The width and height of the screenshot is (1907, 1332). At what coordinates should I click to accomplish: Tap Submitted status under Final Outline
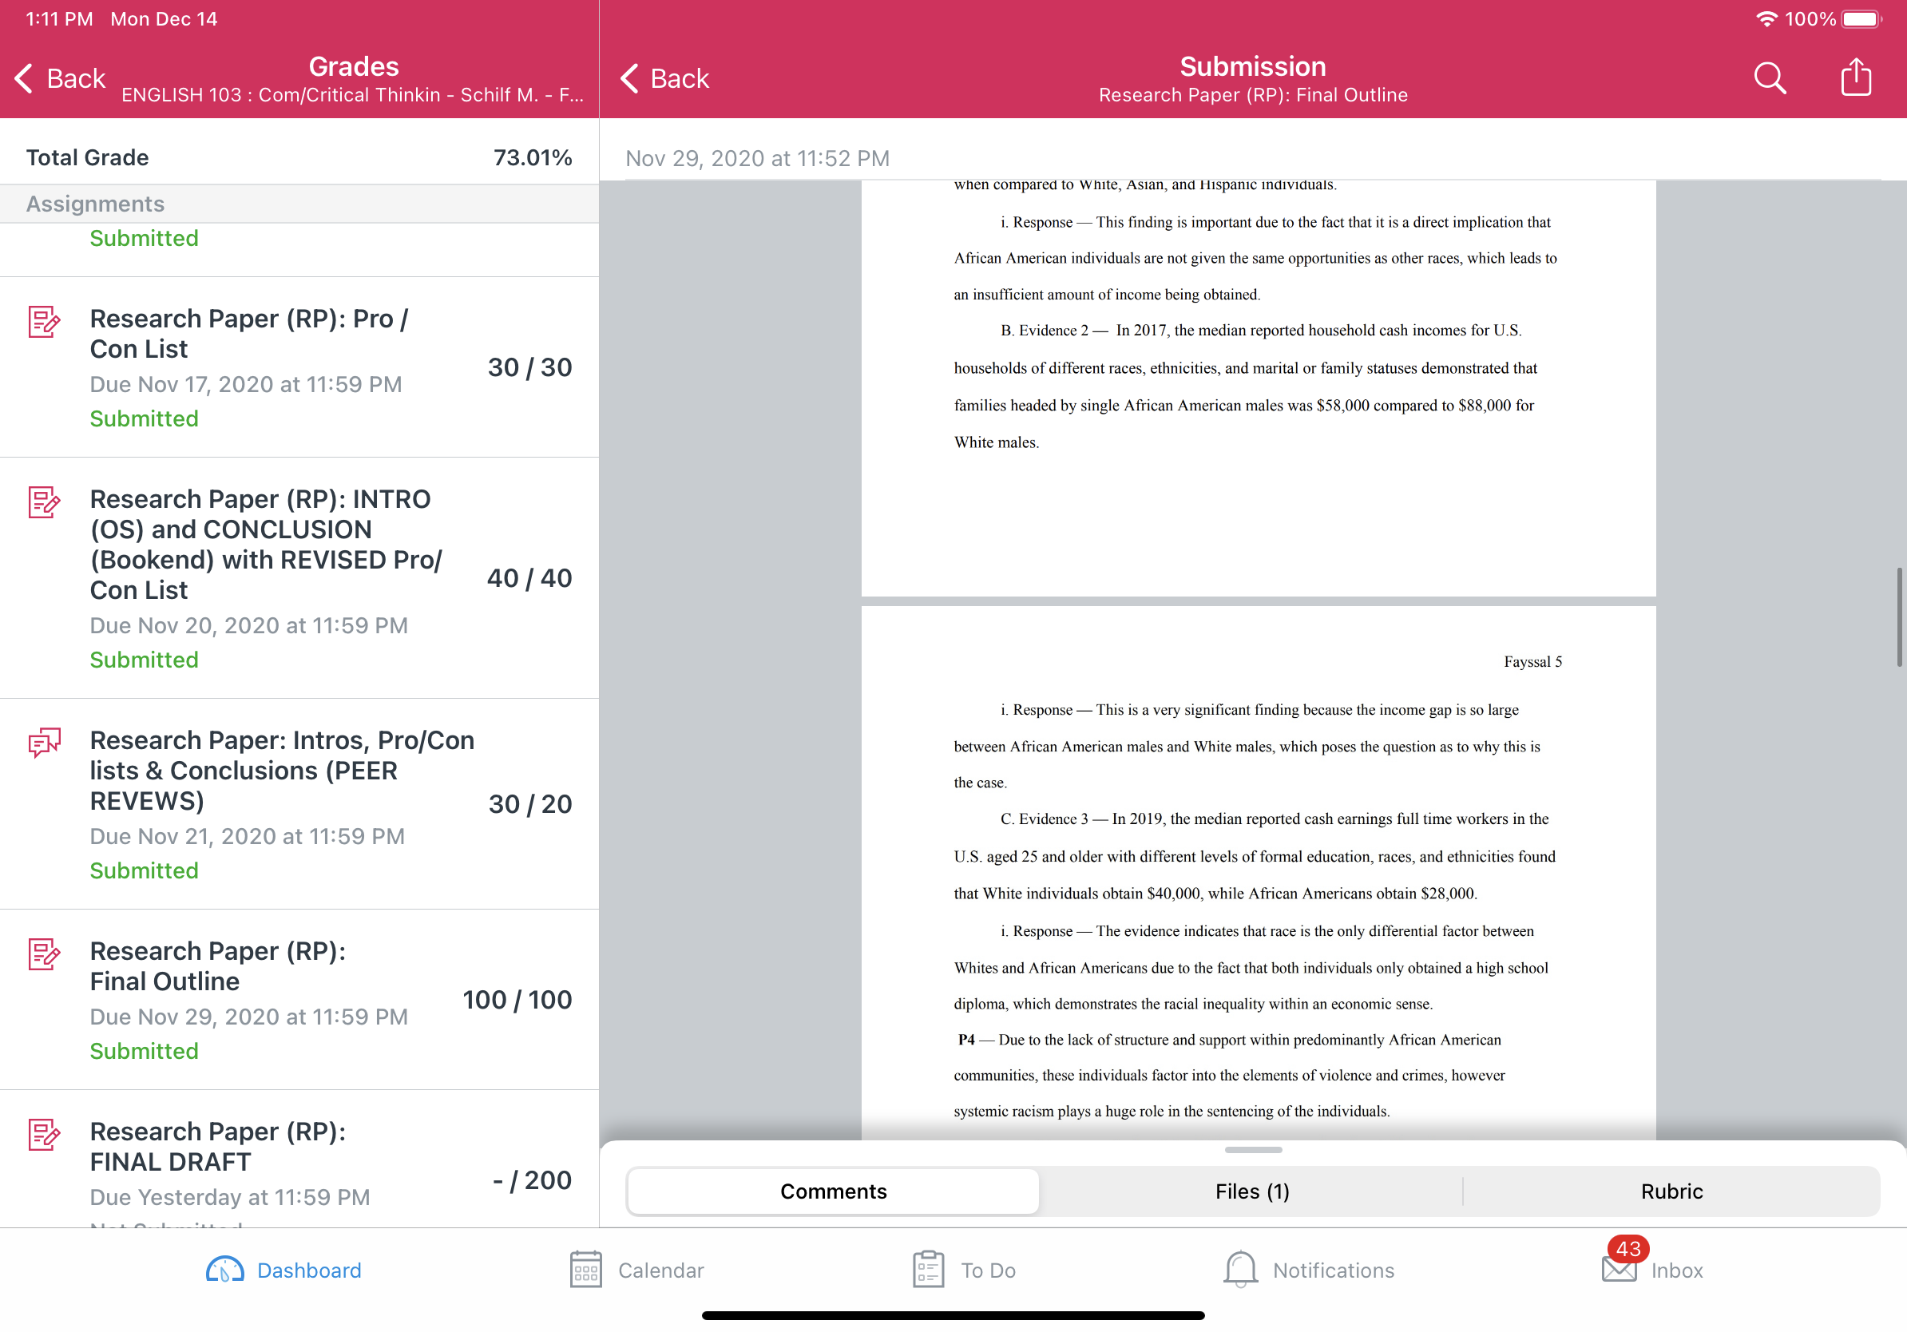[x=144, y=1050]
